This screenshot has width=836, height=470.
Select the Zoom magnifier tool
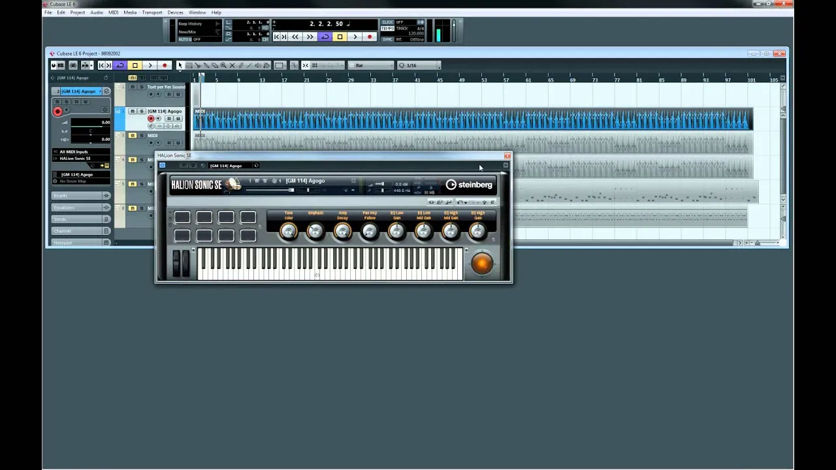223,65
